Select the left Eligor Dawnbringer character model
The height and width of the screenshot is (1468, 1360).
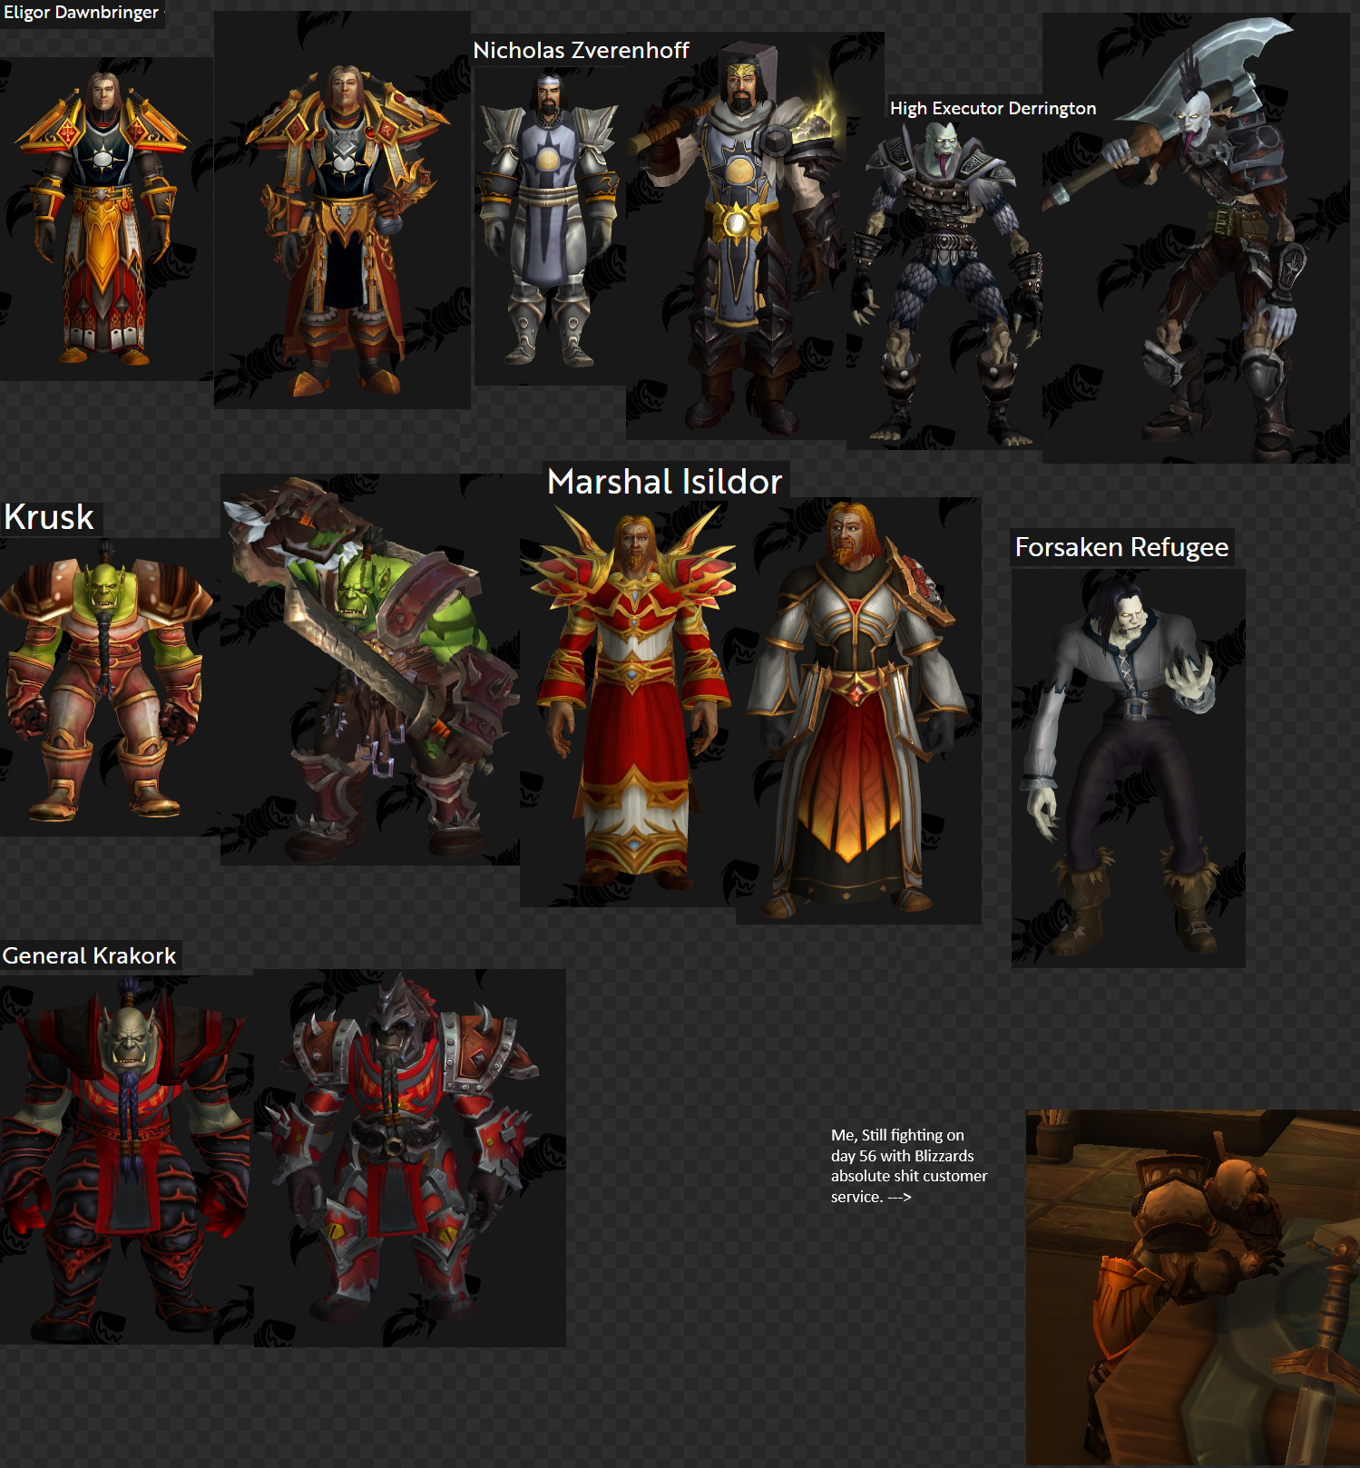coord(104,218)
